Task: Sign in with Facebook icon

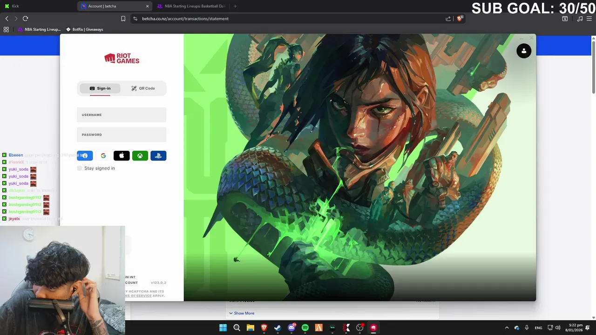Action: (85, 156)
